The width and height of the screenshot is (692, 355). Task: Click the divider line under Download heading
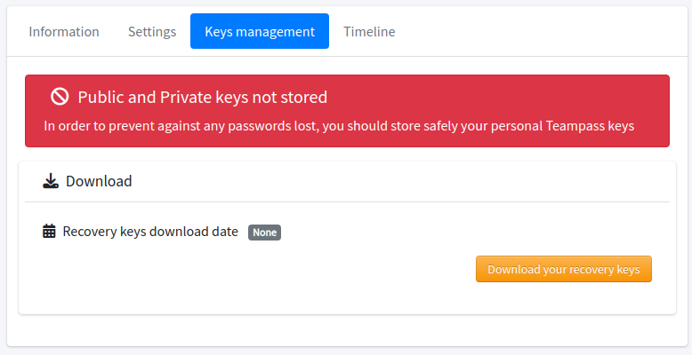[347, 202]
